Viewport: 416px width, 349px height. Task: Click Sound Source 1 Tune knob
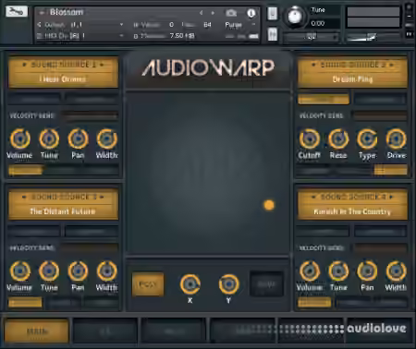click(x=49, y=138)
